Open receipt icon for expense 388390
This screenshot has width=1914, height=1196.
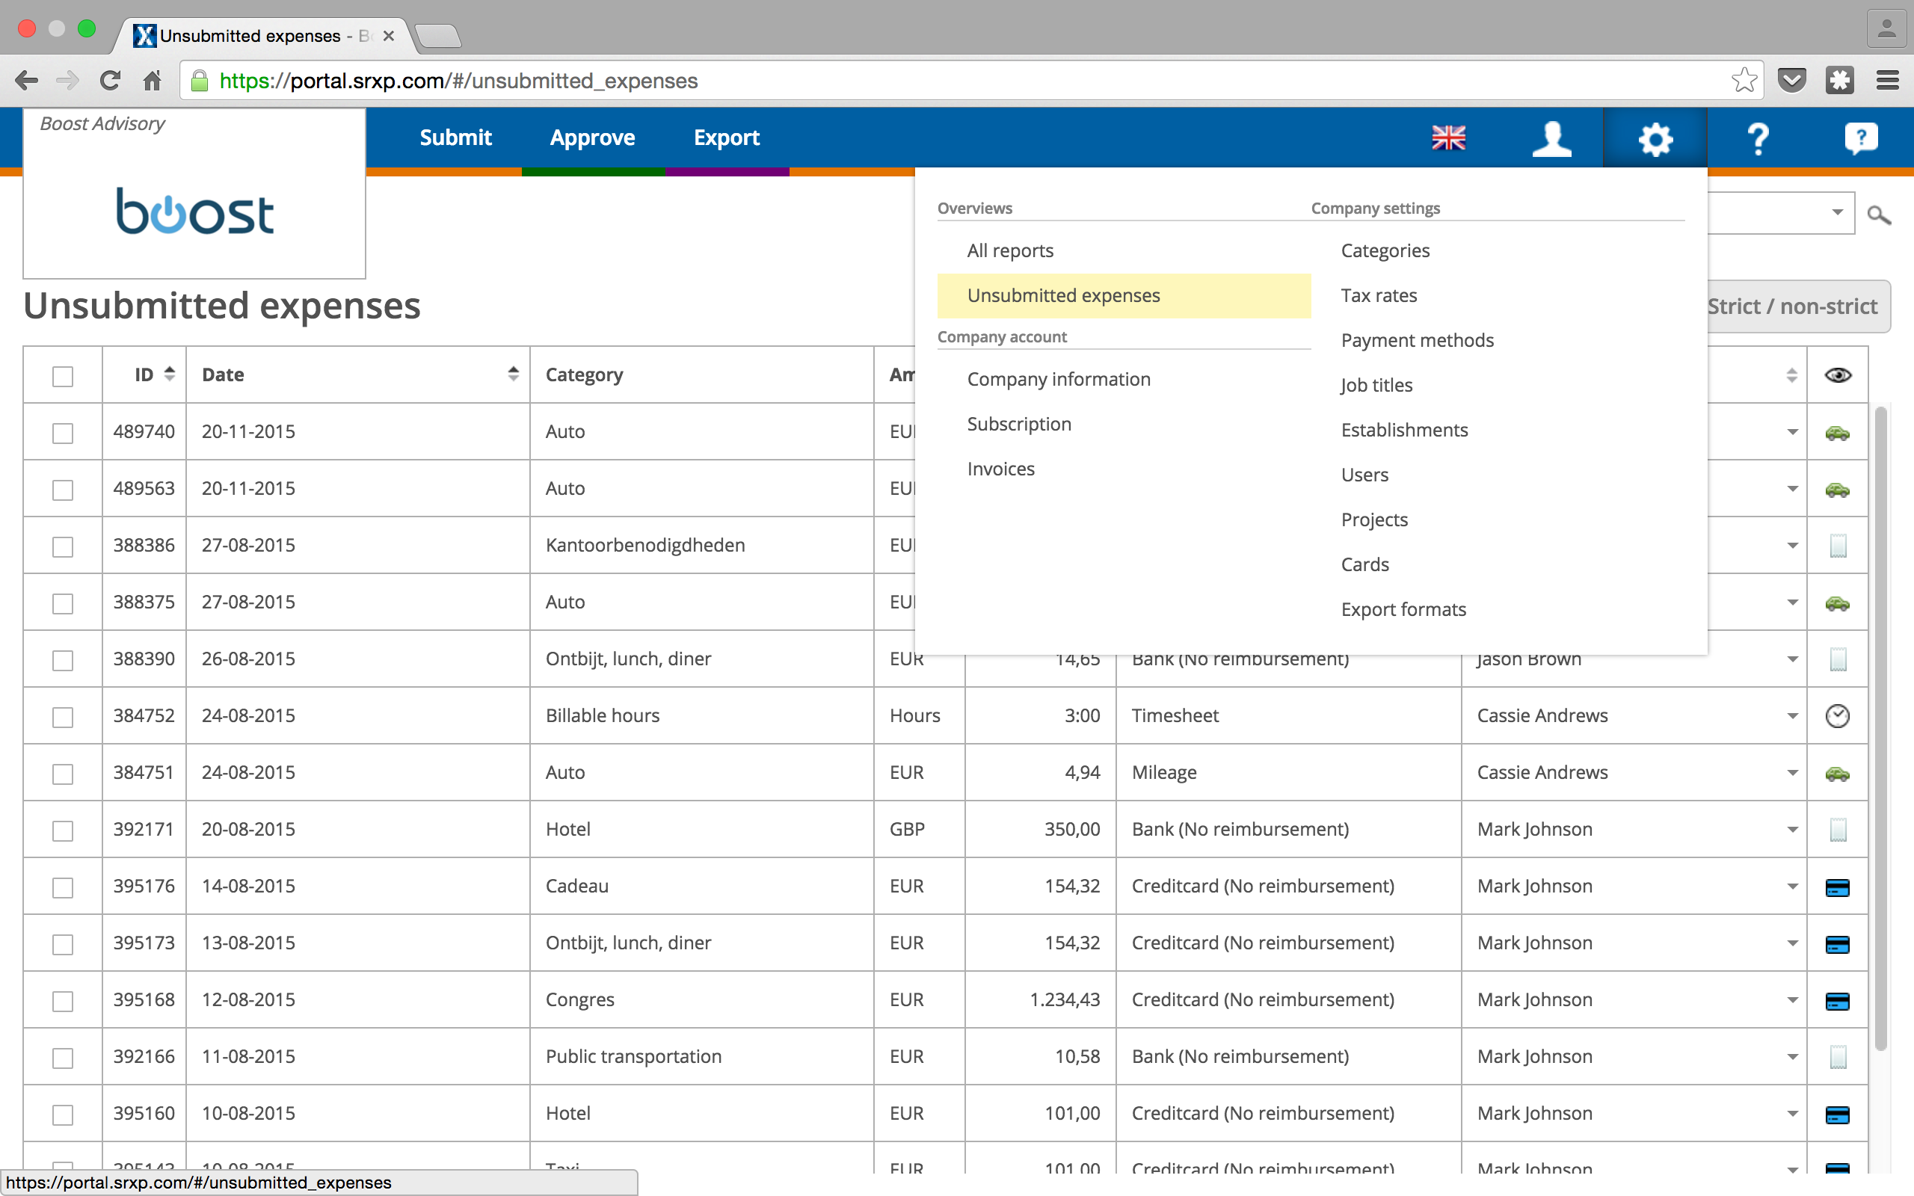pyautogui.click(x=1838, y=659)
